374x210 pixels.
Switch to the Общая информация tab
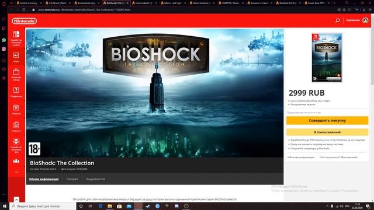click(x=44, y=179)
